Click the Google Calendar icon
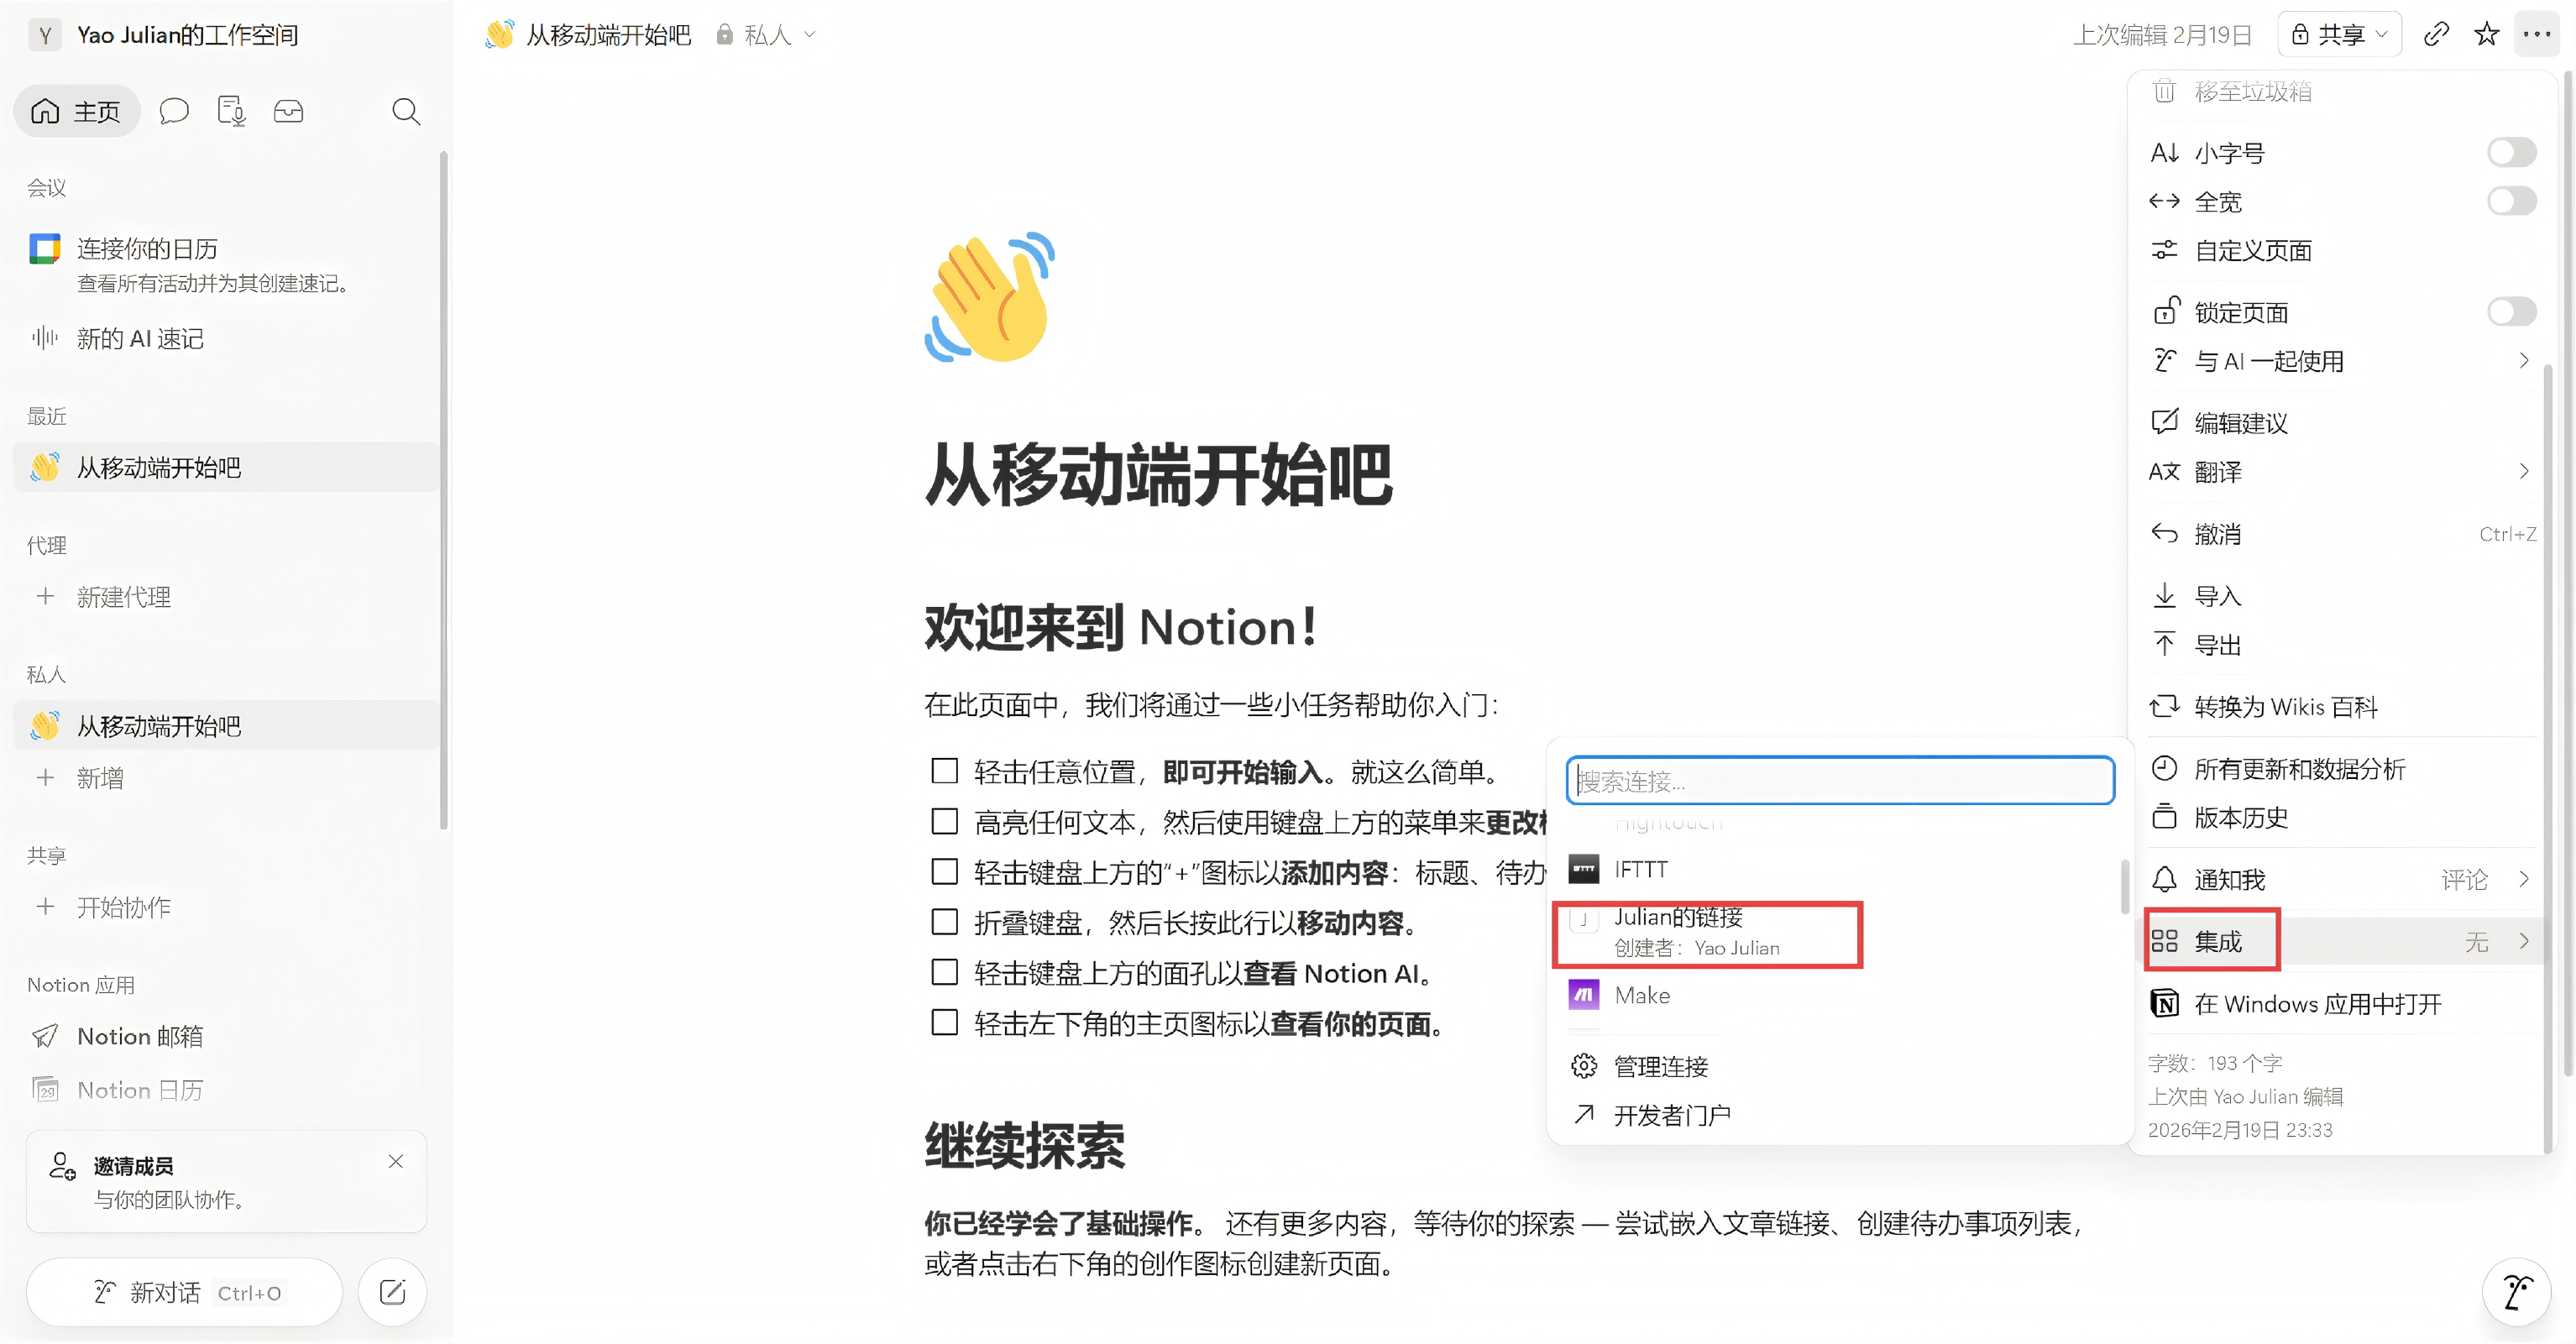 pyautogui.click(x=44, y=248)
